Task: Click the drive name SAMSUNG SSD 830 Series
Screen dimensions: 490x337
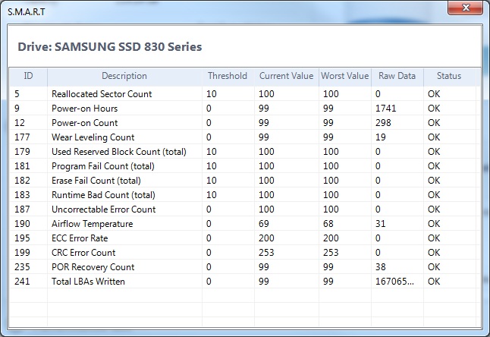Action: tap(128, 46)
